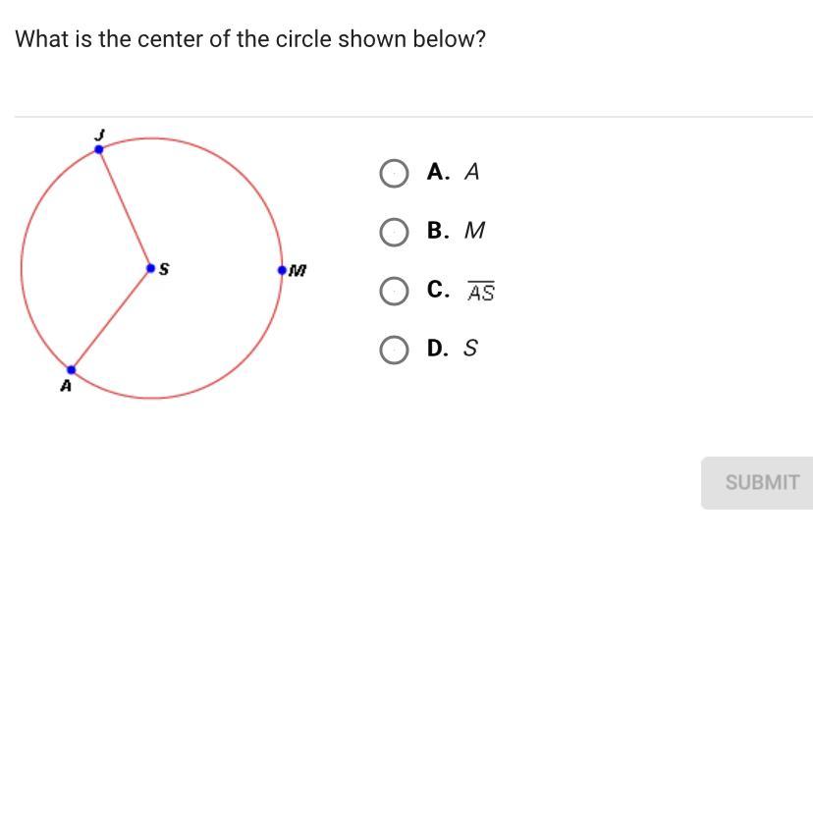Select the radio button for option A
813x813 pixels.
[x=394, y=173]
